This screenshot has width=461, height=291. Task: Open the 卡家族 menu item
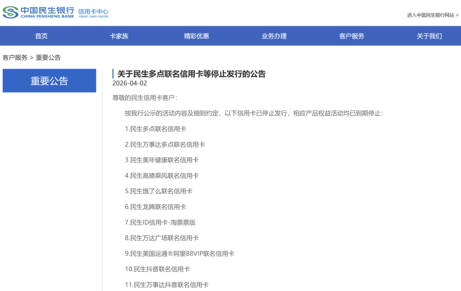coord(119,35)
